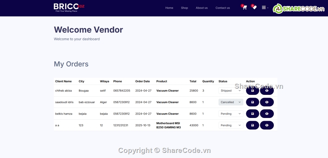328x158 pixels.
Task: Open the wishlist heart icon
Action: click(254, 8)
